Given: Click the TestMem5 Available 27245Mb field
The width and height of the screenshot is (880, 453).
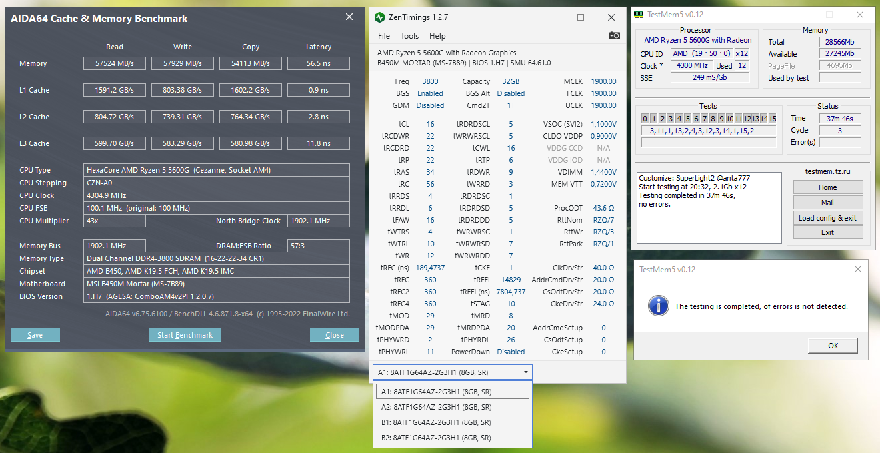Looking at the screenshot, I should click(x=840, y=54).
